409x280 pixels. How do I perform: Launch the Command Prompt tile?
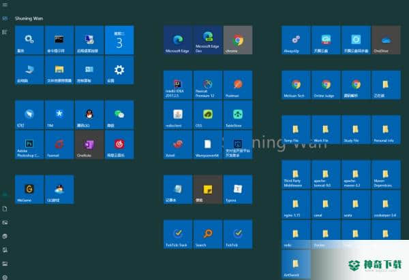[59, 40]
